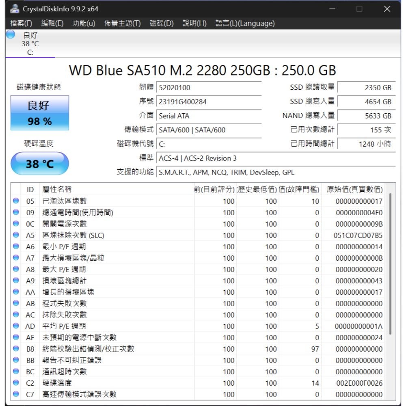Click raw value 002E000F0026 in 硬碟溫度 row
Viewport: 406px width, 406px height.
tap(359, 383)
